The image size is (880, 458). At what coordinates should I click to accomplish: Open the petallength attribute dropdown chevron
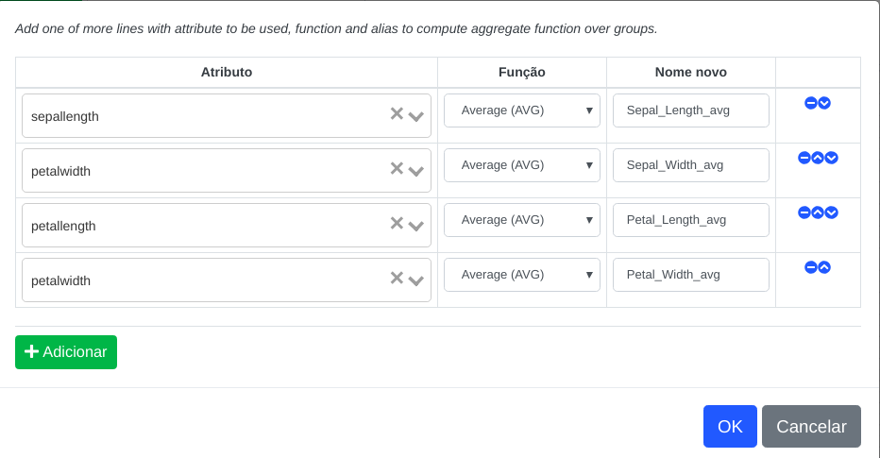pyautogui.click(x=415, y=227)
